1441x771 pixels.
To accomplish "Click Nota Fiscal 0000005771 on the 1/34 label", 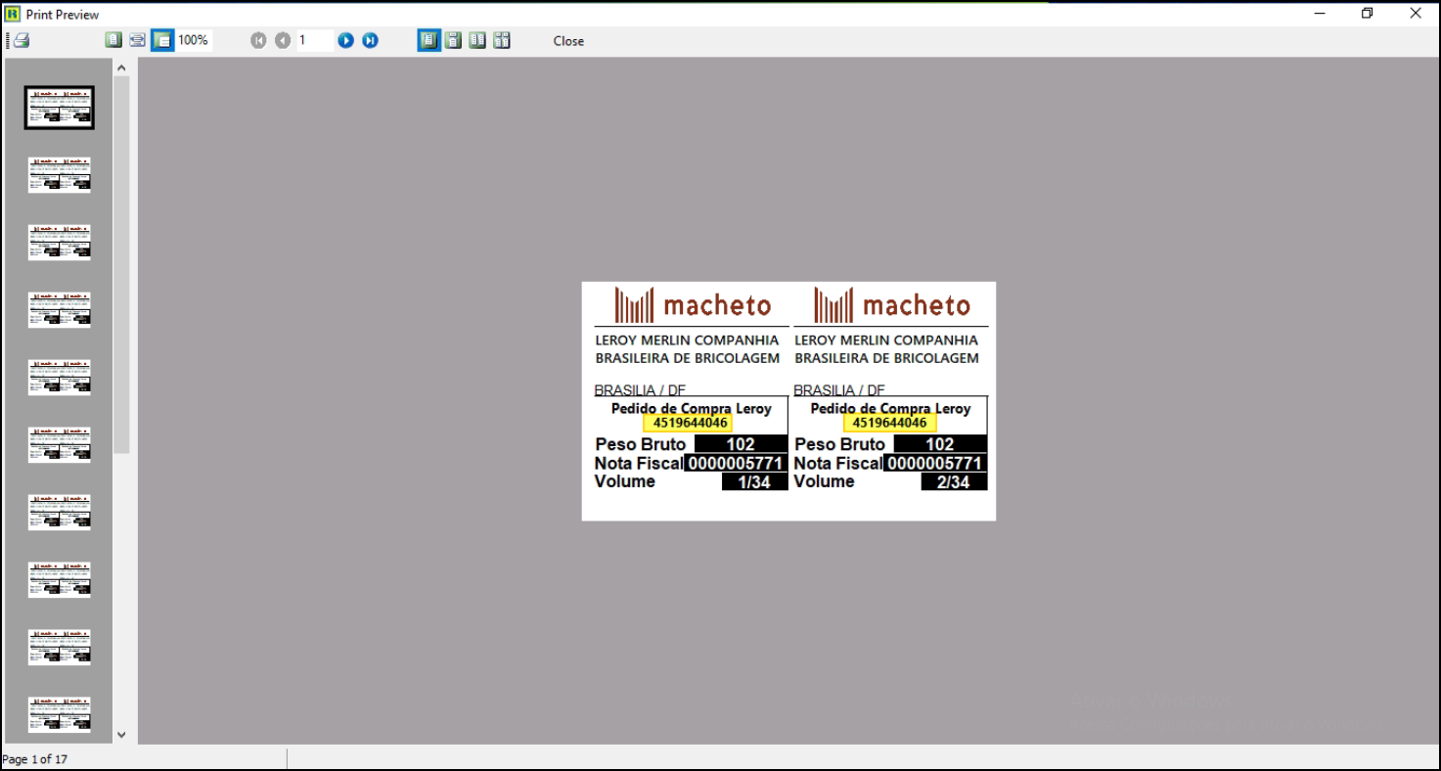I will (736, 464).
